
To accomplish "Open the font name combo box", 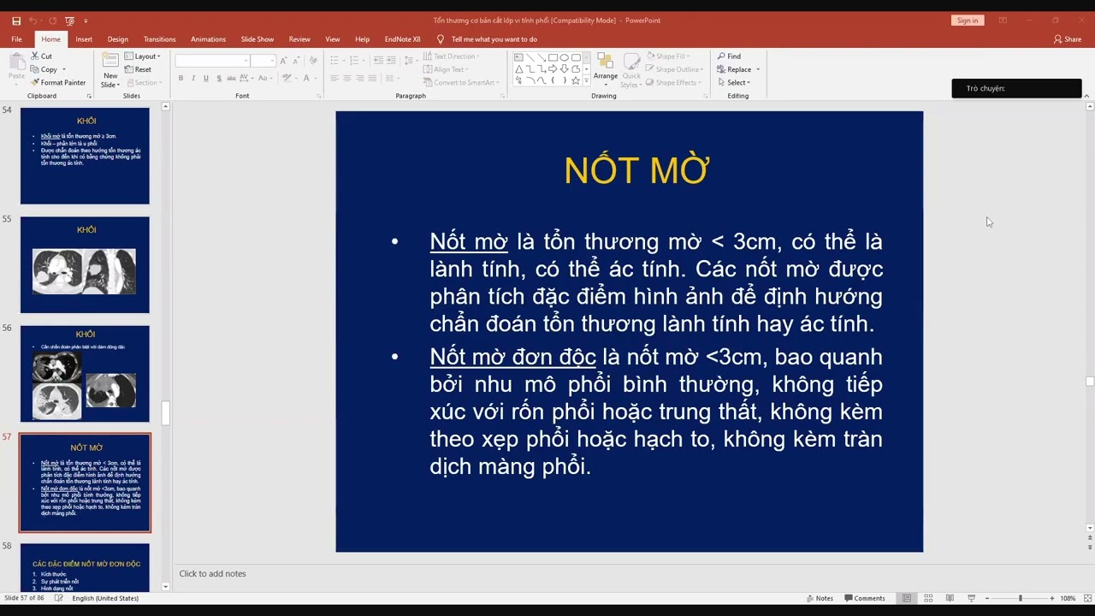I will [x=213, y=60].
